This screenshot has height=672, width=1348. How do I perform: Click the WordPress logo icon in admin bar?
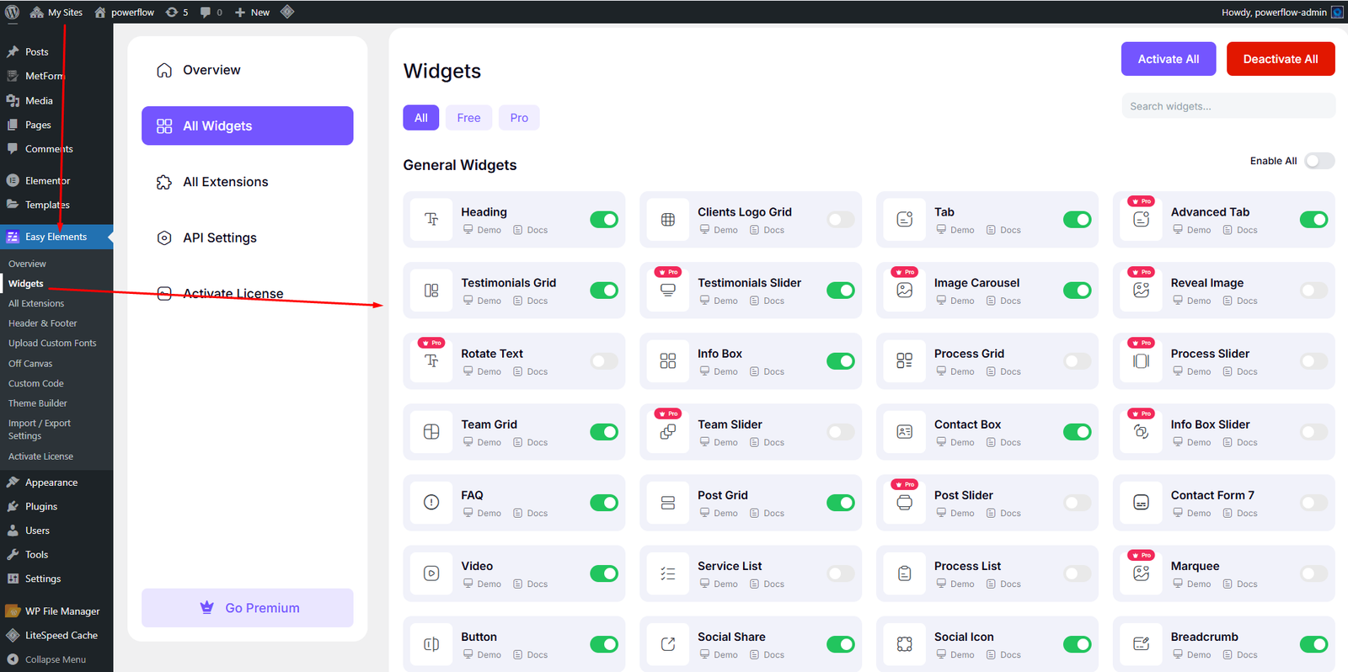pyautogui.click(x=12, y=12)
